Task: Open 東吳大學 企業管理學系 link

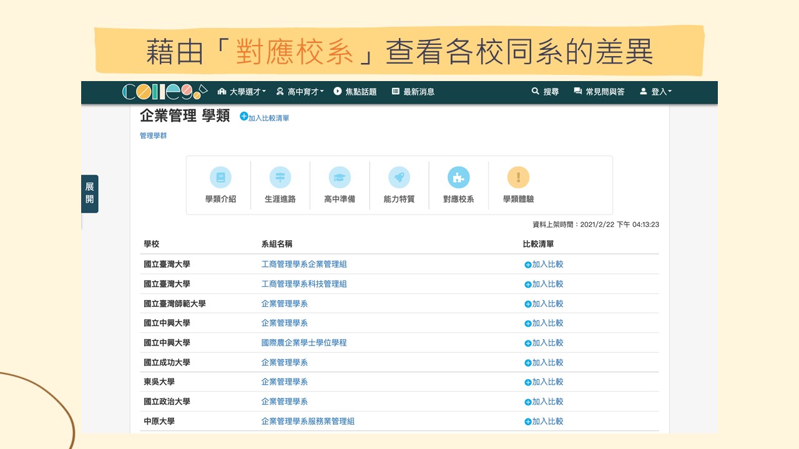Action: point(285,382)
